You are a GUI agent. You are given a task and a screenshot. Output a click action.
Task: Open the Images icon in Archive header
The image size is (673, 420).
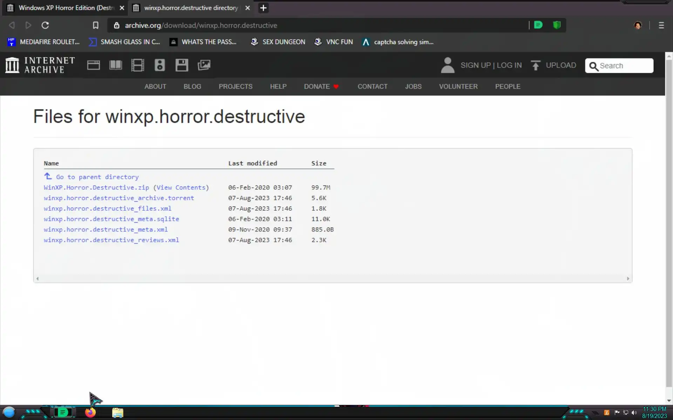(204, 65)
